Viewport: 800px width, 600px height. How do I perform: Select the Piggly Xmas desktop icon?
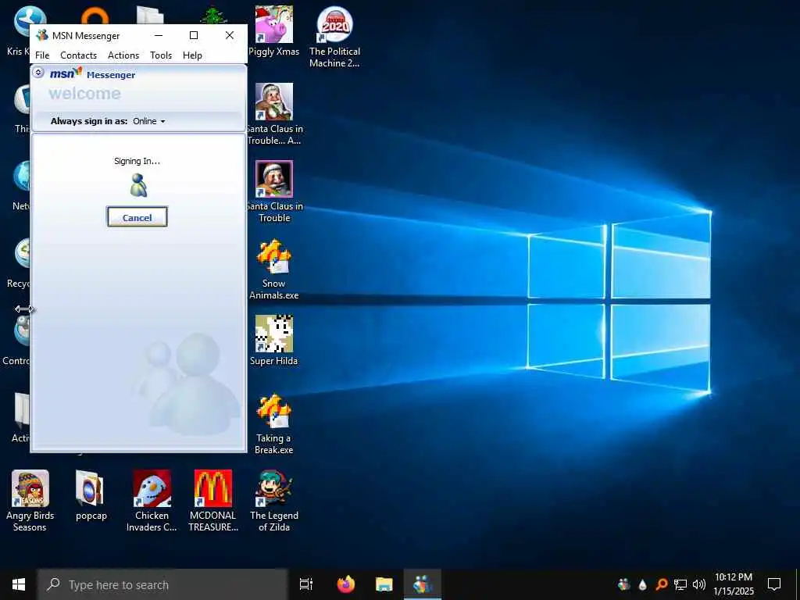click(274, 30)
